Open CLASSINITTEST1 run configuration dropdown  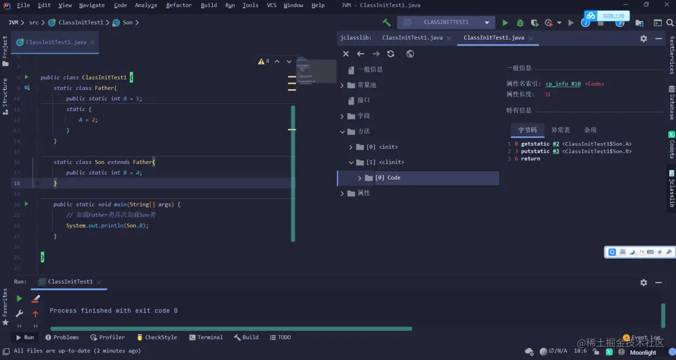pos(446,22)
